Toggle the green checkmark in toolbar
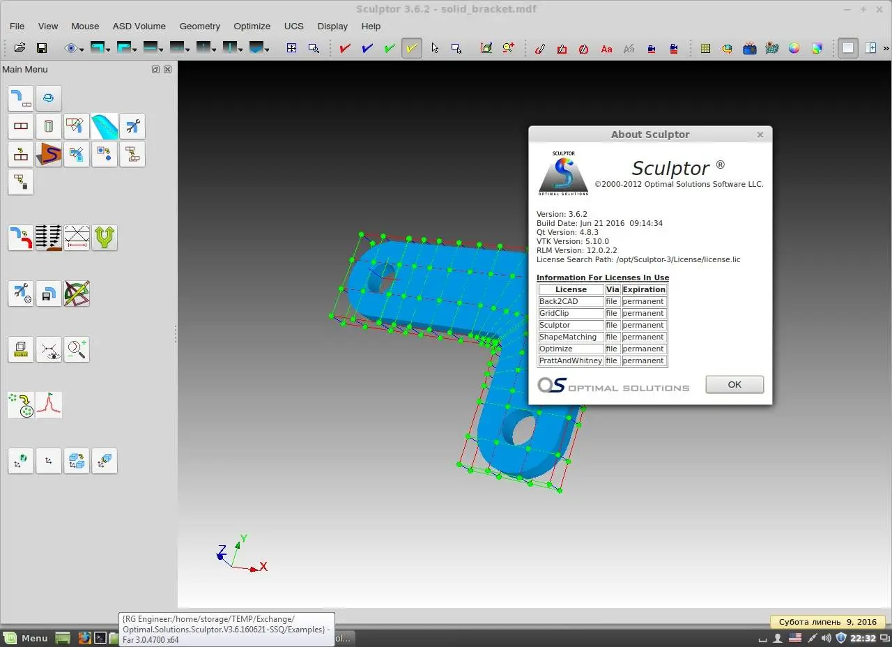Viewport: 892px width, 647px height. 389,48
